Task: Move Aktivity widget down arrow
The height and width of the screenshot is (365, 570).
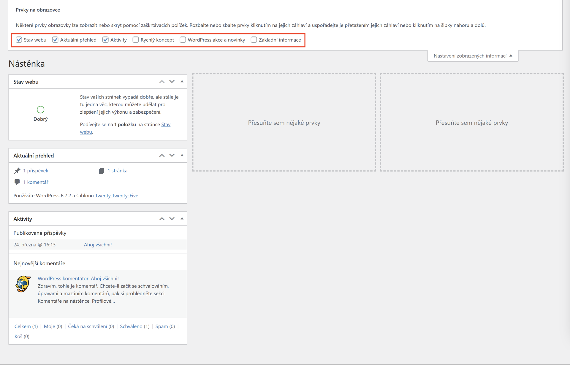Action: (172, 219)
